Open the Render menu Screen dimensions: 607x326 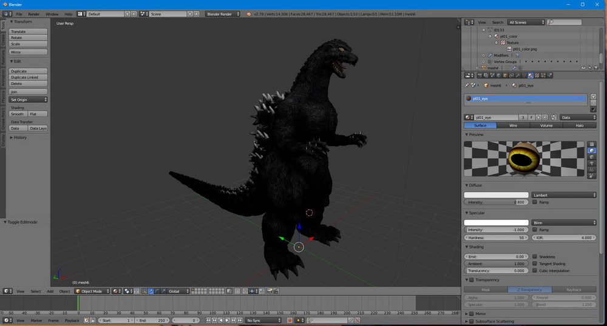coord(33,14)
